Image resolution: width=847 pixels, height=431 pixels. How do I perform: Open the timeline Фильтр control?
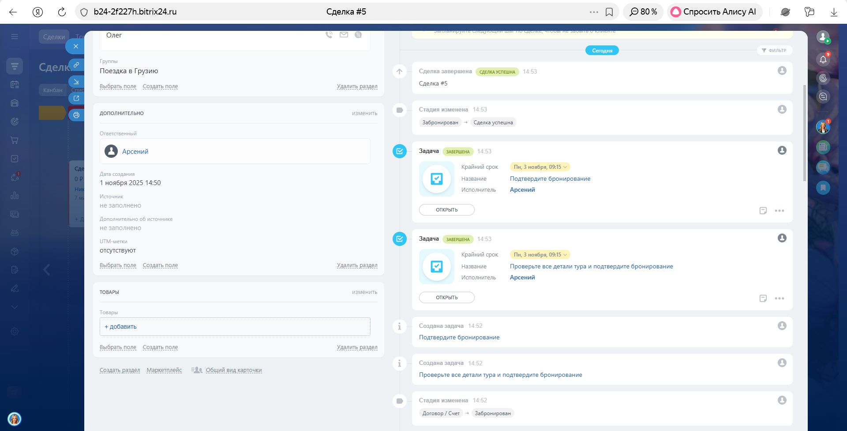(x=774, y=50)
